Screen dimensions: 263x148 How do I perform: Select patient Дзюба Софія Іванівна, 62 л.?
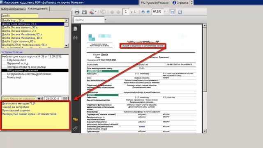pos(33,41)
